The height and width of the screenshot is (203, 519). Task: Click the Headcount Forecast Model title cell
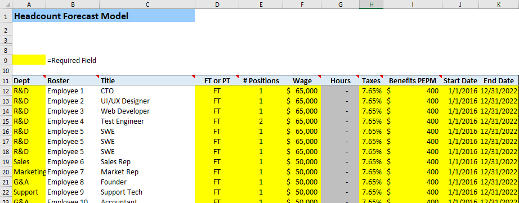pyautogui.click(x=104, y=16)
